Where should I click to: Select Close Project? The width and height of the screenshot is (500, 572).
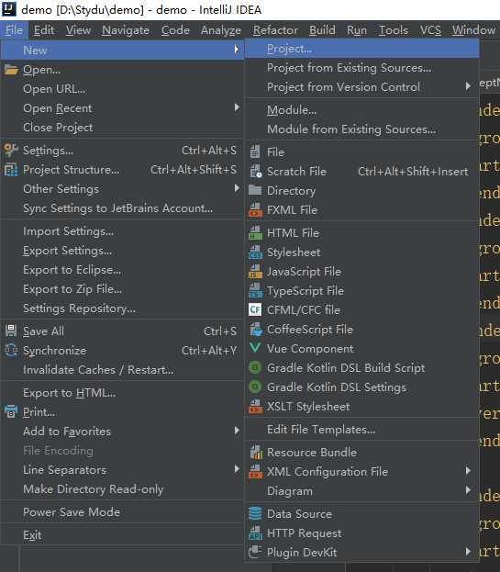(x=122, y=128)
